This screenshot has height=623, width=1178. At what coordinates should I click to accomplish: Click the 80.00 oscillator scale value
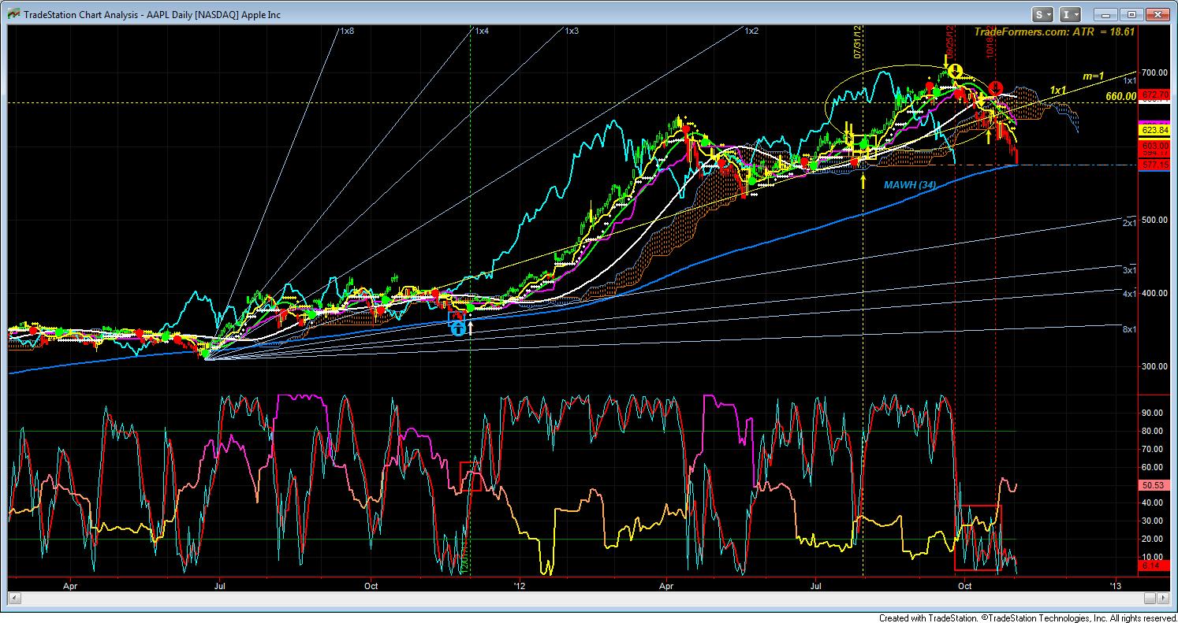[1152, 431]
